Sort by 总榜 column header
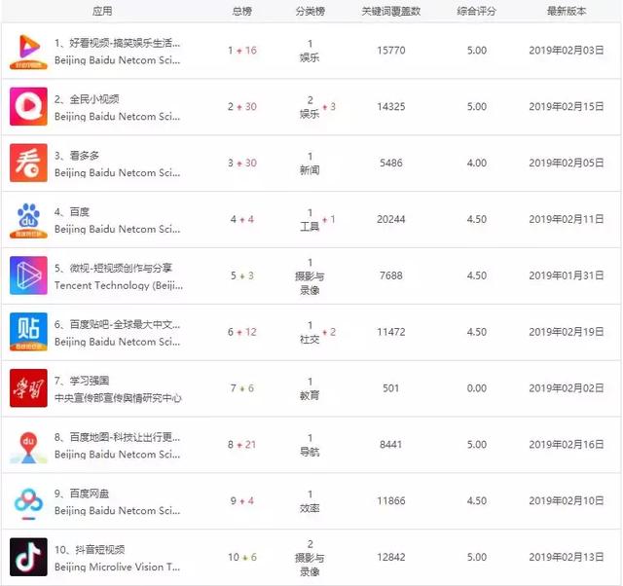623x586 pixels. 242,12
